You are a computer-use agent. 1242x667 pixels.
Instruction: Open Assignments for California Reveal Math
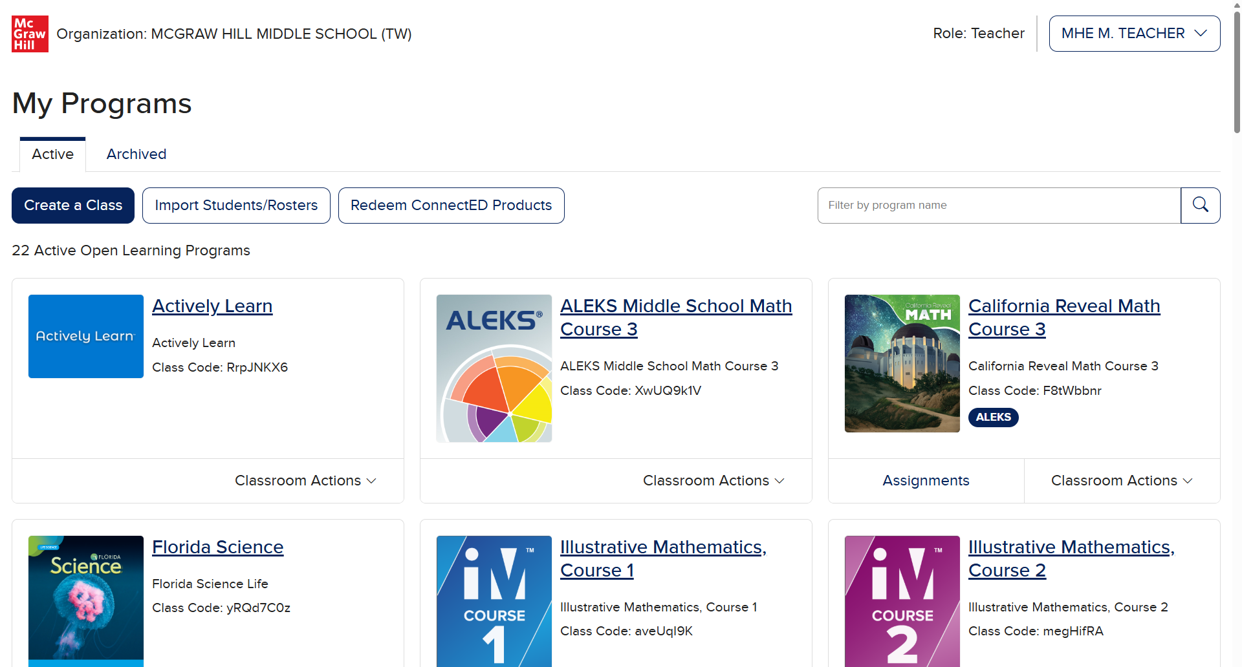pyautogui.click(x=926, y=481)
